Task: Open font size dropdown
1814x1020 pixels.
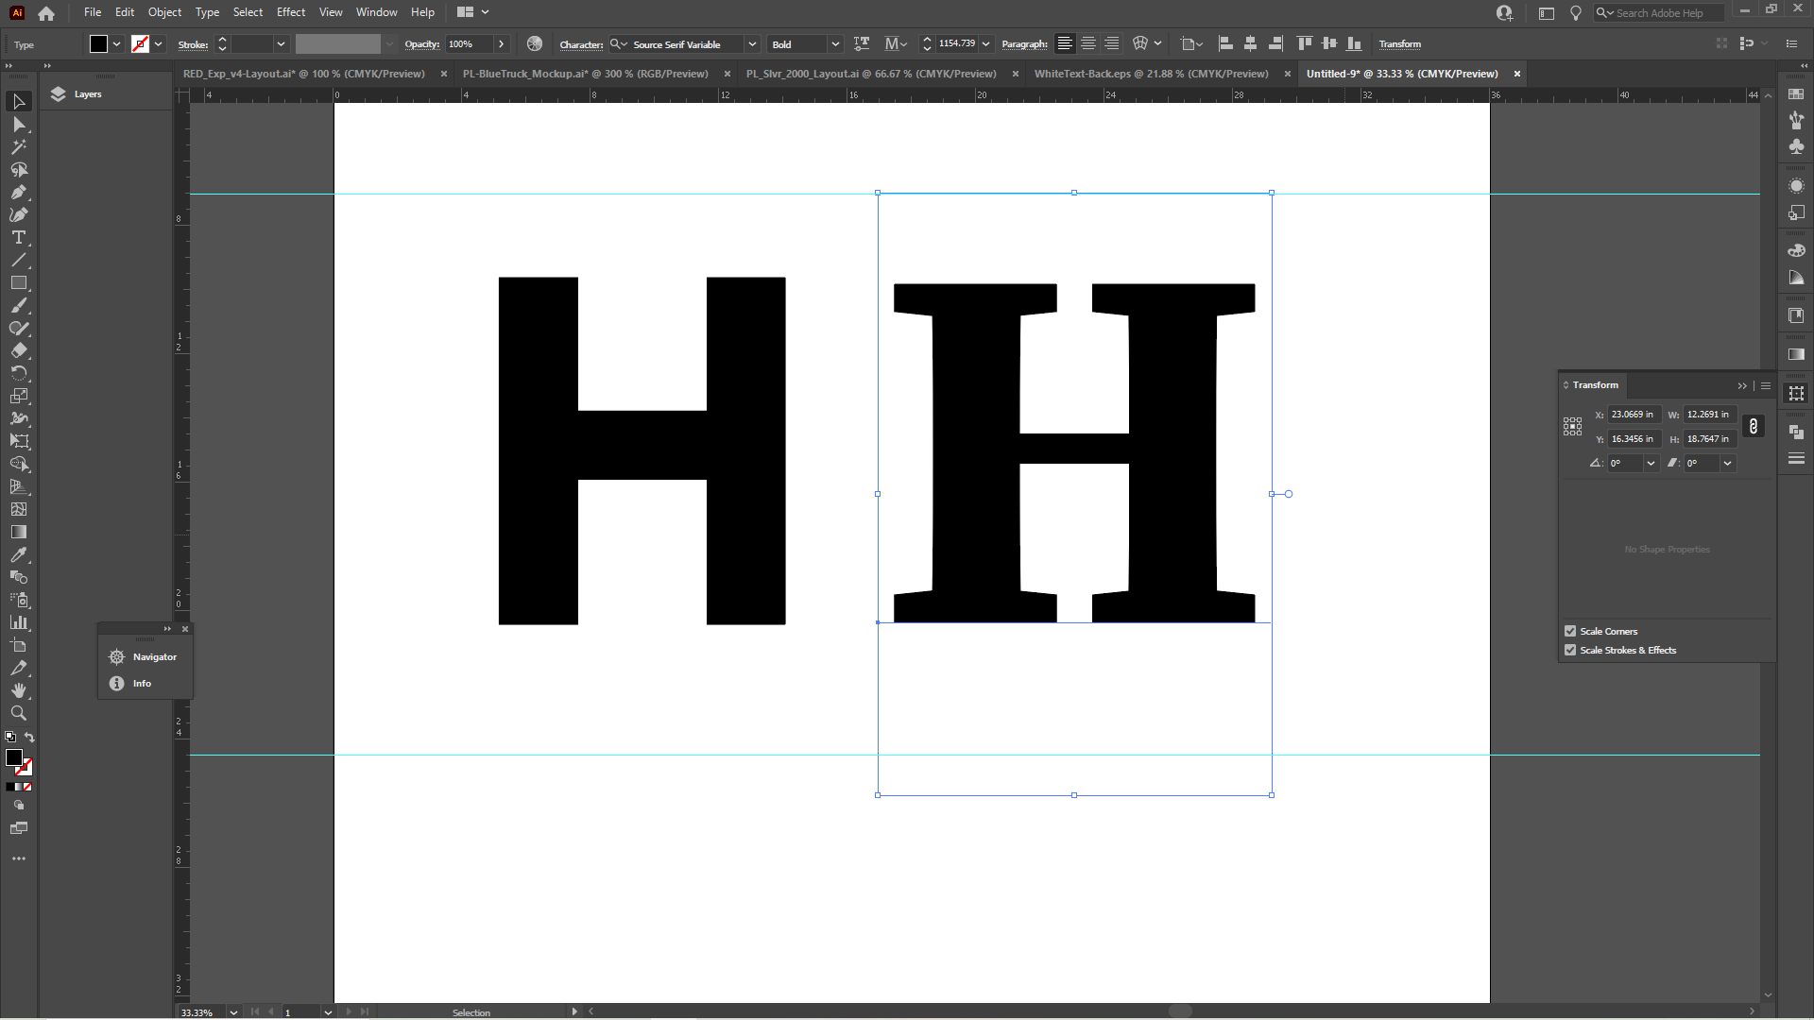Action: [986, 44]
